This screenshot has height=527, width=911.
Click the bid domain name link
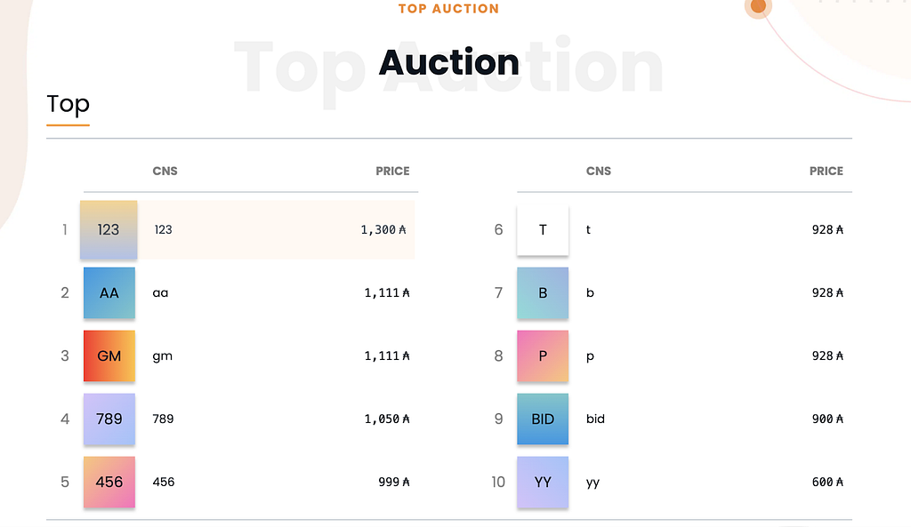coord(595,419)
